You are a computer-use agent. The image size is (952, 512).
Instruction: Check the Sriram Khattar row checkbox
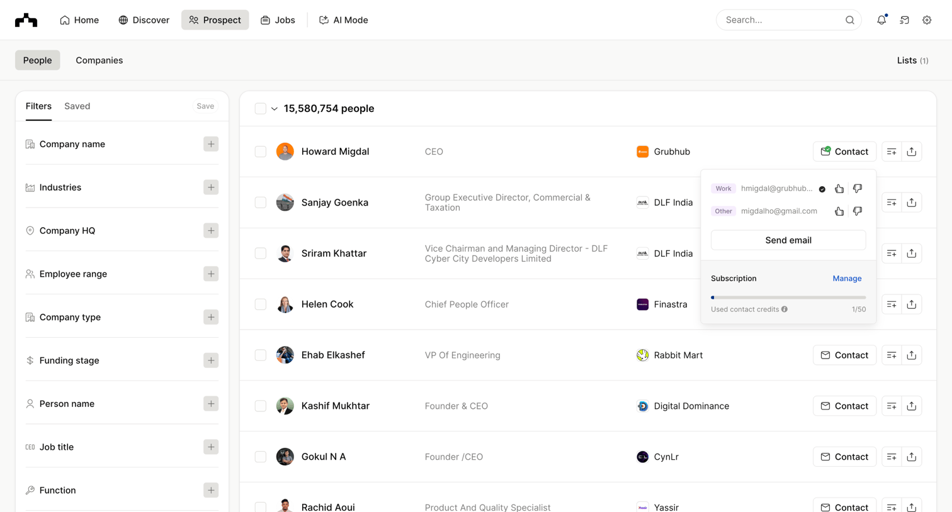pyautogui.click(x=261, y=253)
